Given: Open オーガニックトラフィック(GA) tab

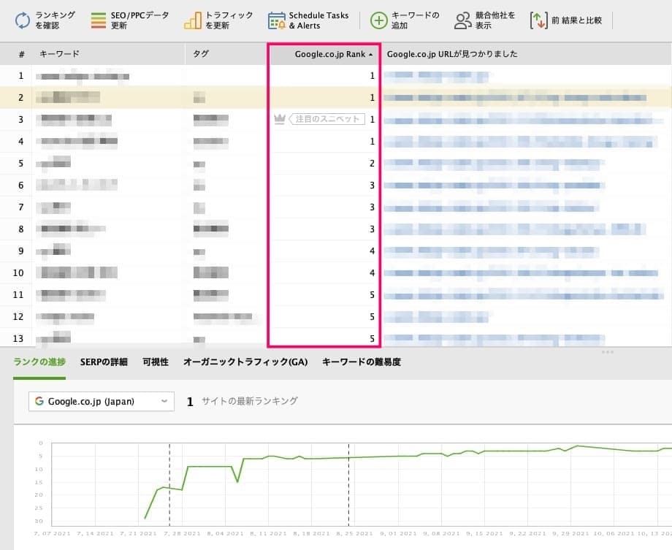Looking at the screenshot, I should [245, 362].
